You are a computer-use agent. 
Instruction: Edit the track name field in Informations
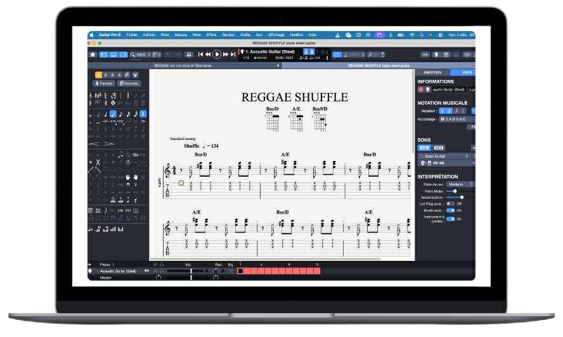[x=448, y=90]
